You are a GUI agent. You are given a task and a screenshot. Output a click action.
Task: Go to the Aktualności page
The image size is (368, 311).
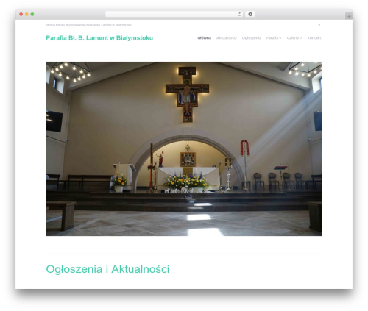click(227, 38)
